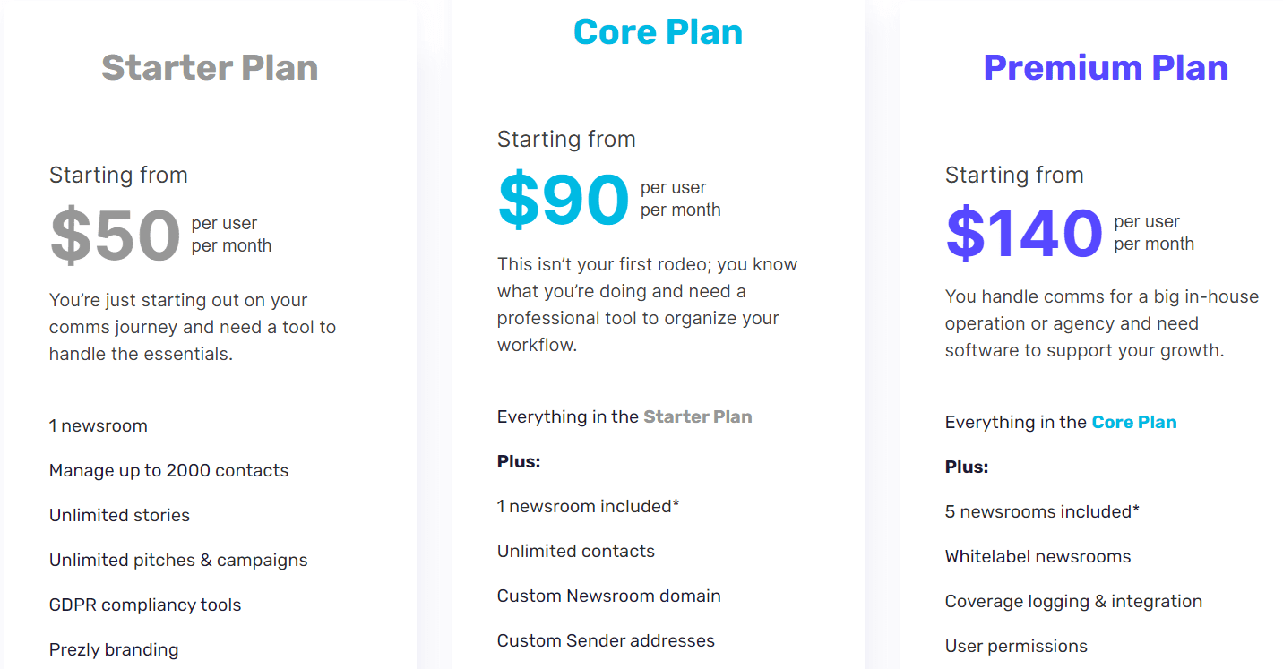Open the Starter Plan link in Core column

(698, 416)
